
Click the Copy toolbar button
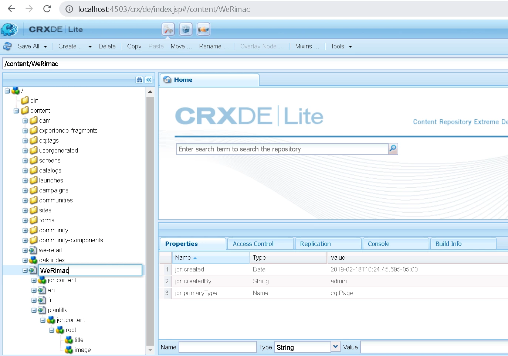coord(134,46)
